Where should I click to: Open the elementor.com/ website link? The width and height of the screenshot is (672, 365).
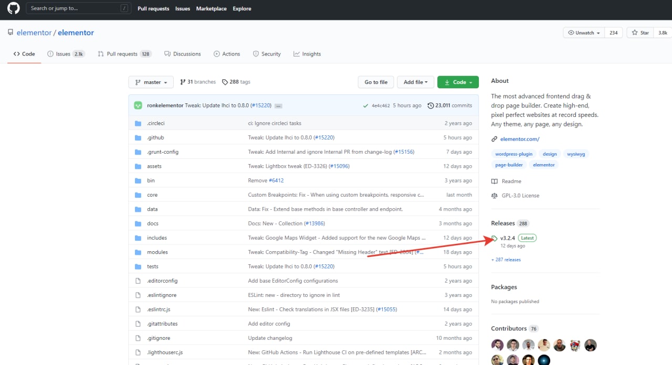(520, 139)
